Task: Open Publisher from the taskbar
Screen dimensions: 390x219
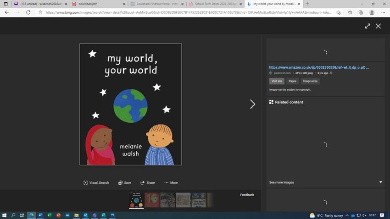Action: [104, 215]
